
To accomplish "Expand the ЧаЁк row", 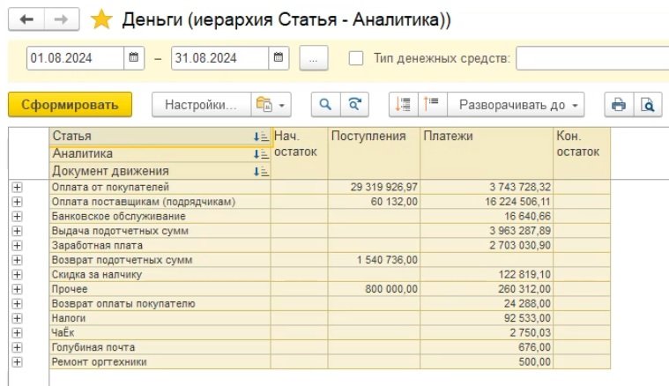I will [17, 333].
